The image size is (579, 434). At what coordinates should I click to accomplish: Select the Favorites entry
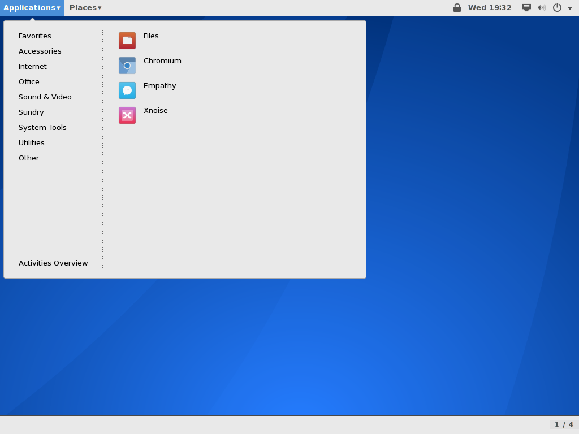tap(34, 36)
